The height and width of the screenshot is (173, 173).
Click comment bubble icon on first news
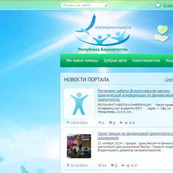(111, 123)
